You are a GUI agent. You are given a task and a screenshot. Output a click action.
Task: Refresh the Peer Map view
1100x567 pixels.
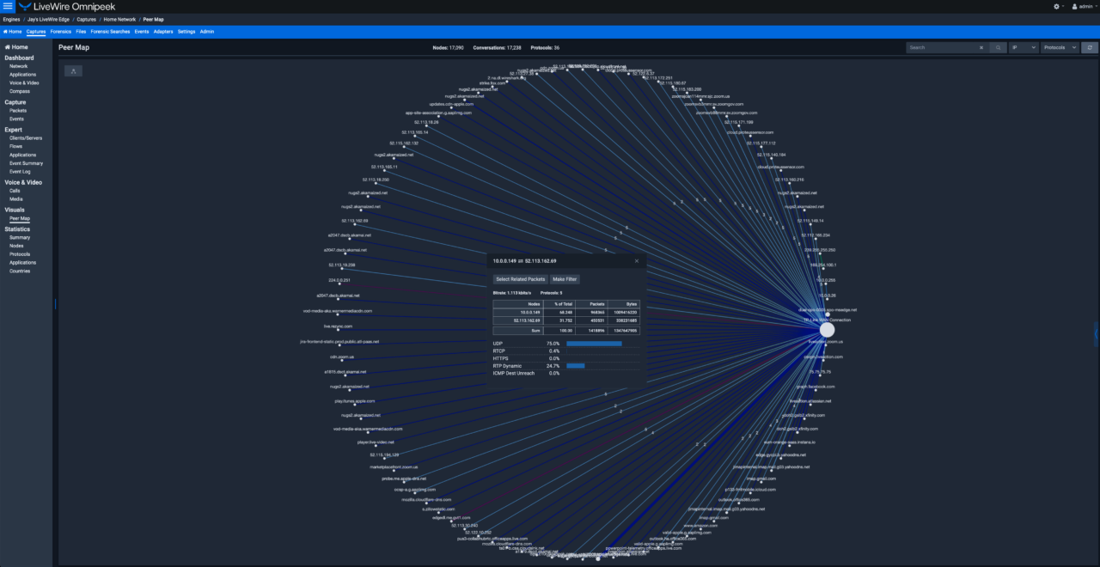[x=1090, y=47]
